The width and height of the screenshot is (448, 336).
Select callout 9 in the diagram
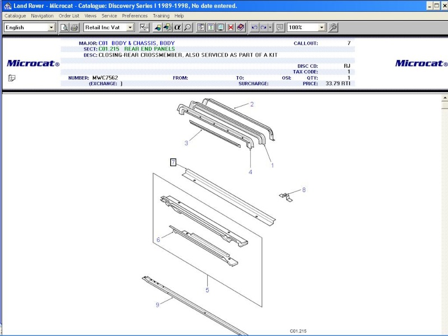coord(157,305)
